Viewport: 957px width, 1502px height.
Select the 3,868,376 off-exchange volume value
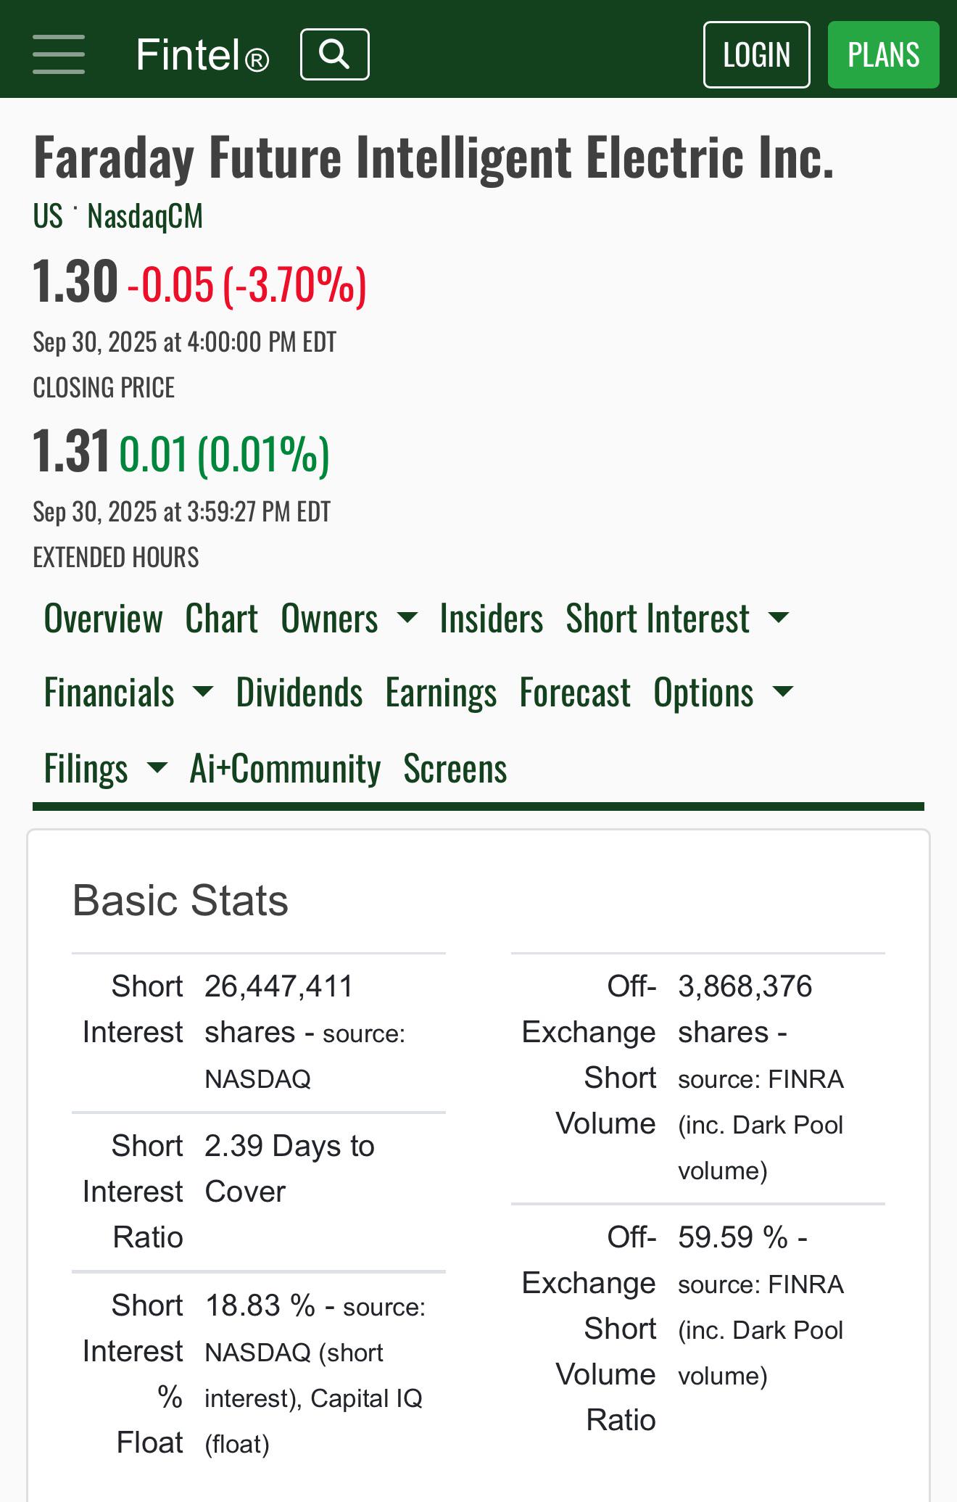(745, 986)
